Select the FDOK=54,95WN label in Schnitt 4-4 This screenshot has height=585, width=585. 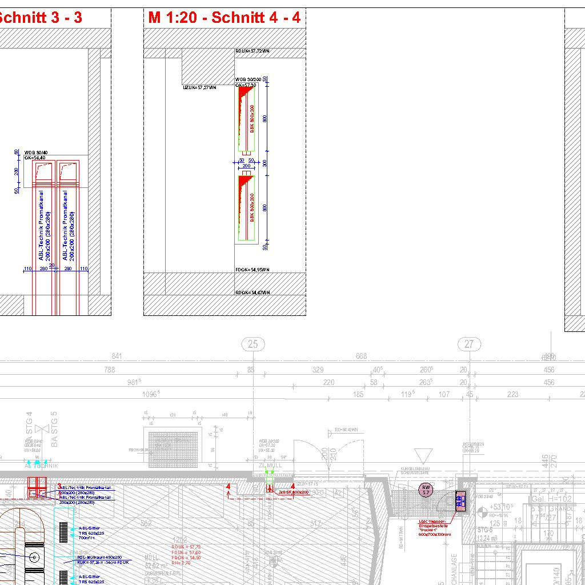point(252,269)
